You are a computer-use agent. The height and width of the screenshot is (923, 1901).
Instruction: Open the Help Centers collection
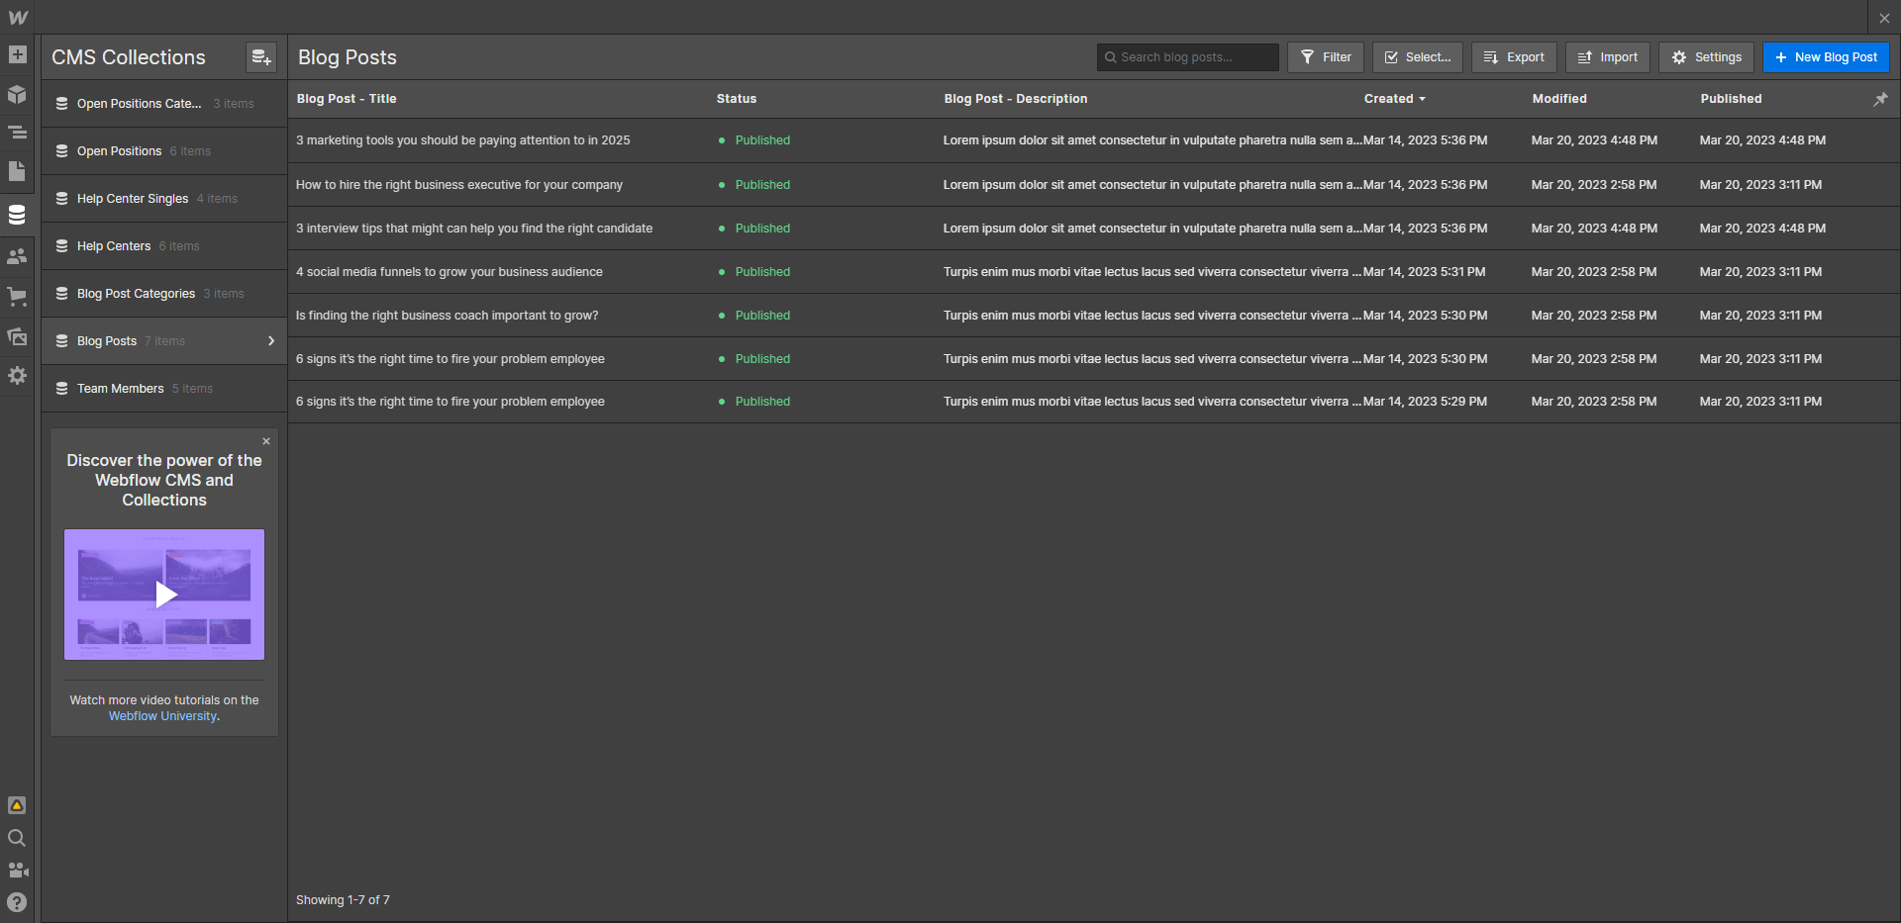pos(114,245)
